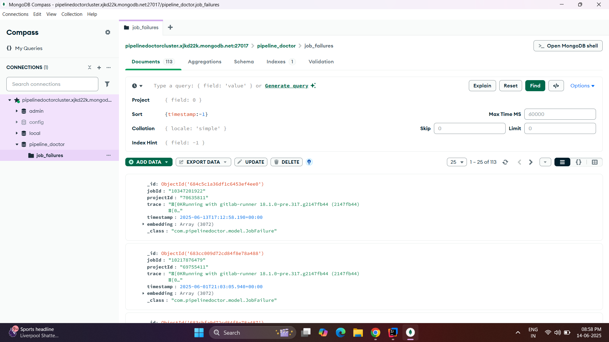Click the green Find button
Image resolution: width=609 pixels, height=342 pixels.
click(535, 86)
